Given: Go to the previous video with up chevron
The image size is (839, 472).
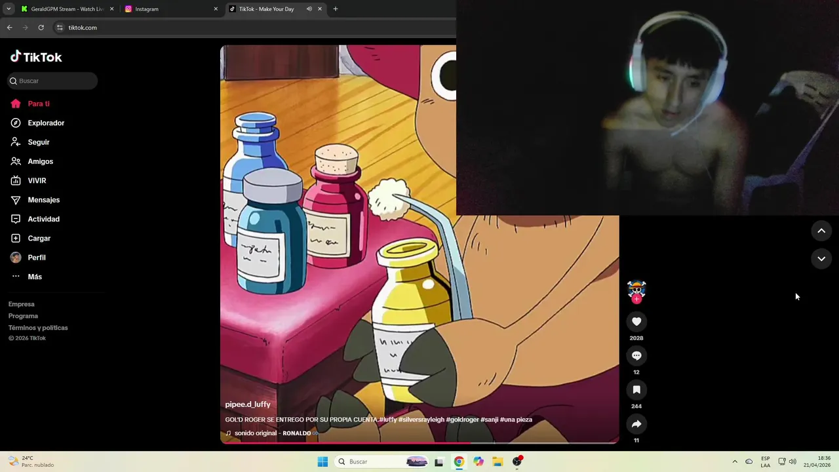Looking at the screenshot, I should tap(821, 231).
